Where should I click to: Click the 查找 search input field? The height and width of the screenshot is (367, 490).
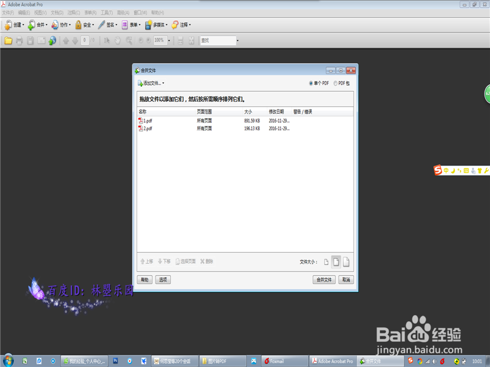coord(218,40)
